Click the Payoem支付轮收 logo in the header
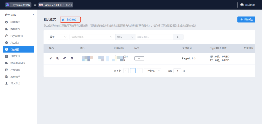 pyautogui.click(x=18, y=5)
